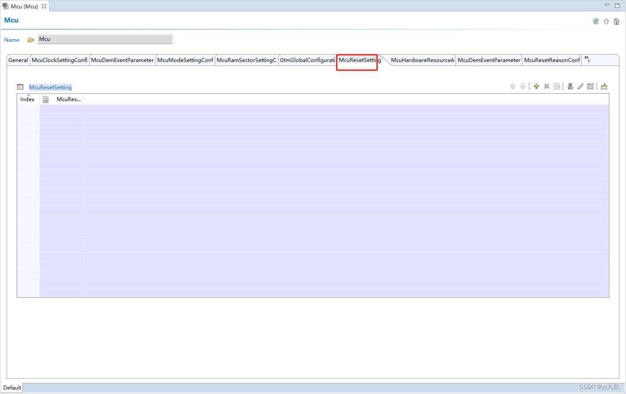This screenshot has width=626, height=394.
Task: Click the Mcu (Mcu) editor tab title
Action: click(24, 6)
